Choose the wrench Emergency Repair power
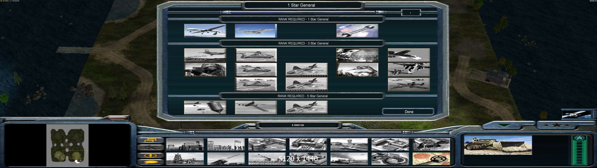Viewport: 597px width, 168px height. (x=357, y=31)
